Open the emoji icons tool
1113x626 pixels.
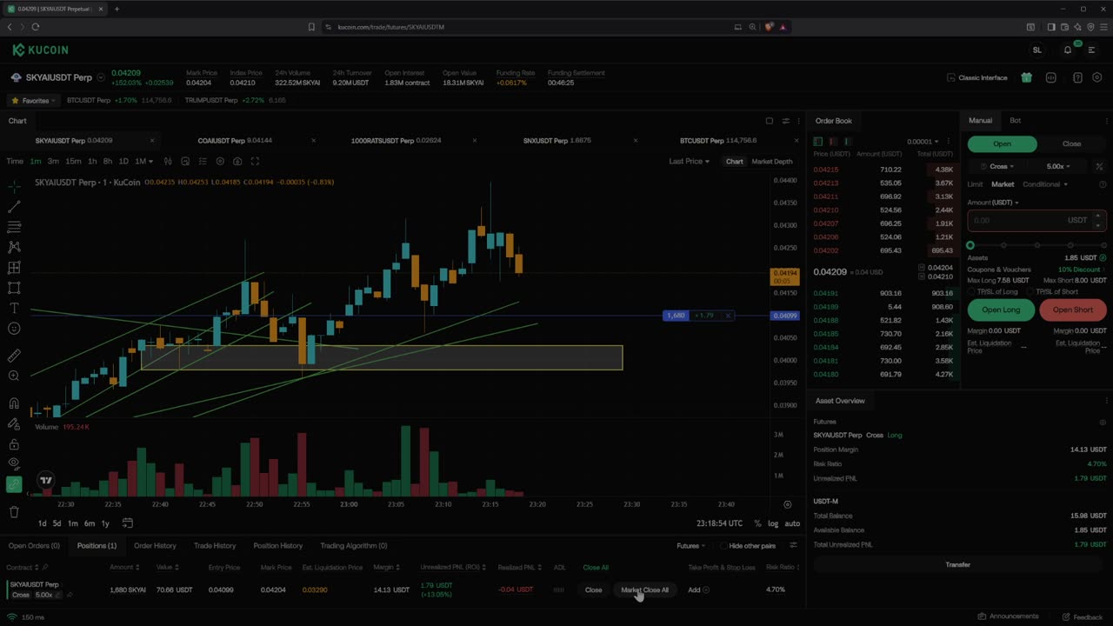pos(14,329)
